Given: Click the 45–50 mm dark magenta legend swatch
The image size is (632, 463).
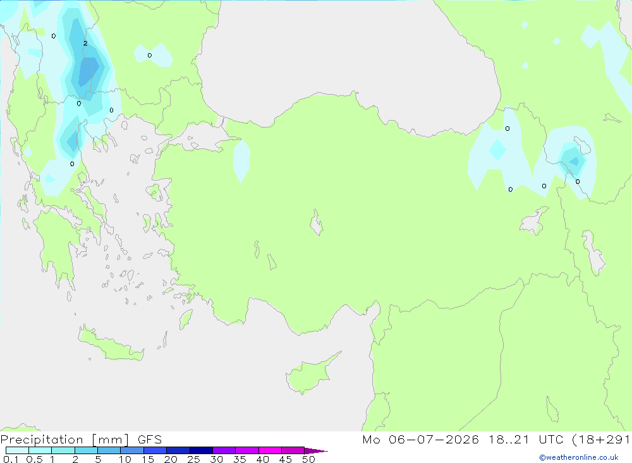Looking at the screenshot, I should pos(293,450).
